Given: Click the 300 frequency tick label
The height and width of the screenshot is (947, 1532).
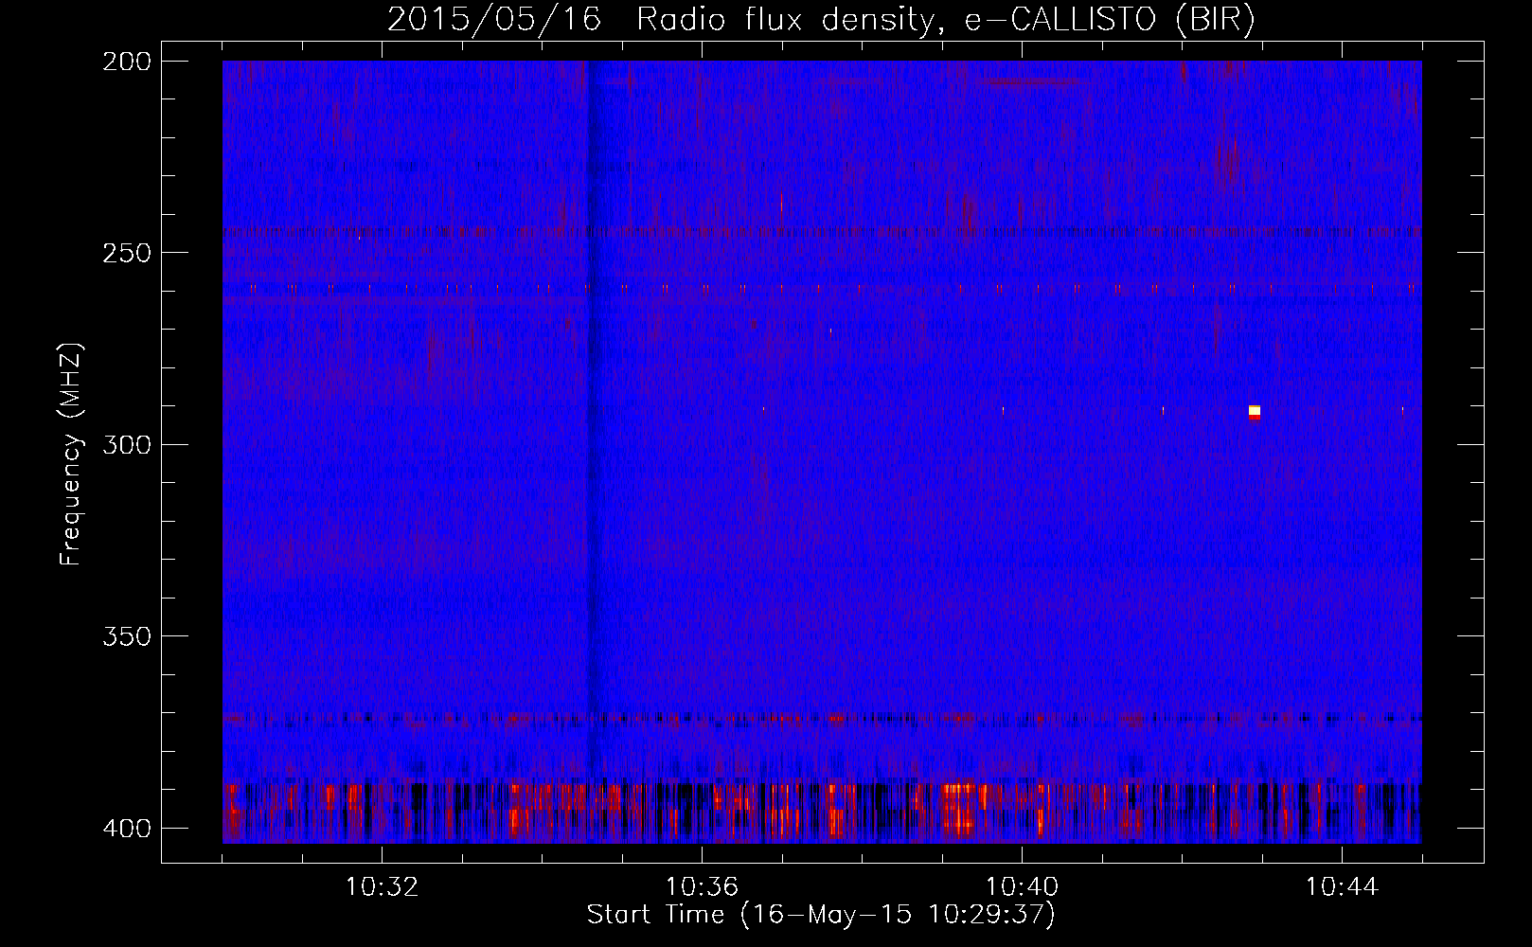Looking at the screenshot, I should pos(127,444).
